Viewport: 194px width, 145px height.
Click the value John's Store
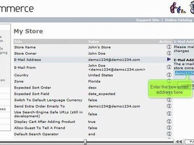99,47
